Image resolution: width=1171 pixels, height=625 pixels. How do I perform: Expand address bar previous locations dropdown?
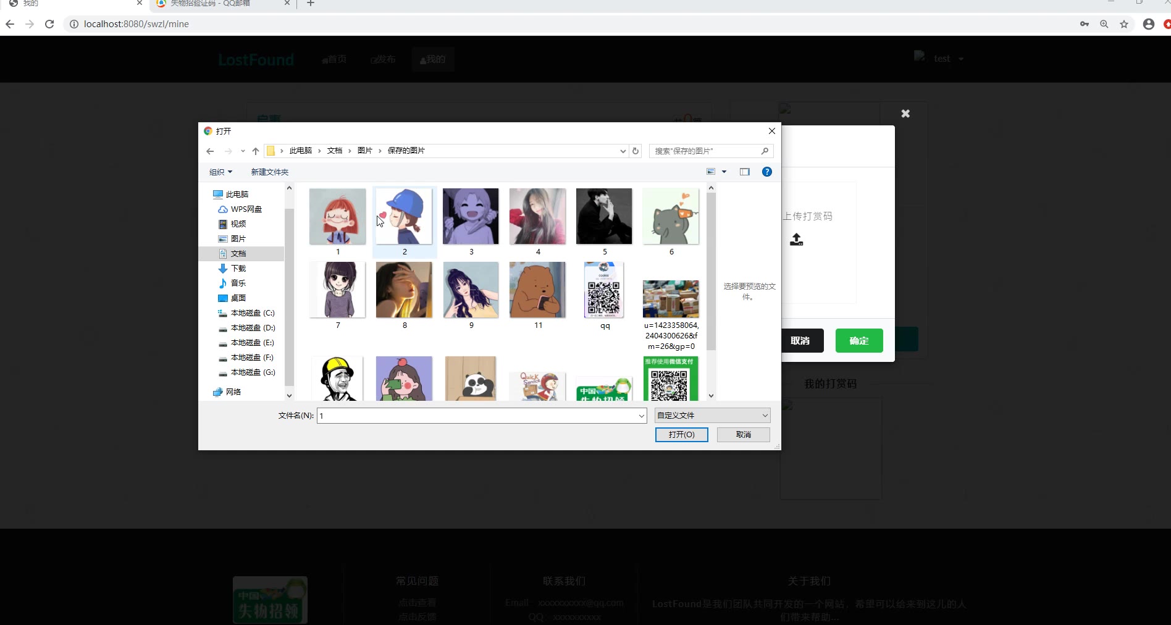point(623,151)
